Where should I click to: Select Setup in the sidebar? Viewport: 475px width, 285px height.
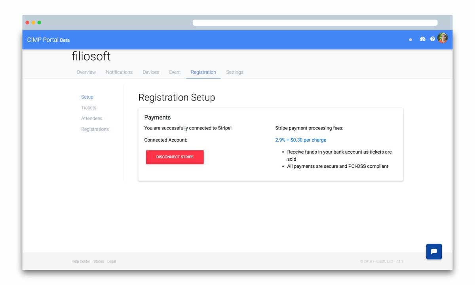pyautogui.click(x=87, y=97)
